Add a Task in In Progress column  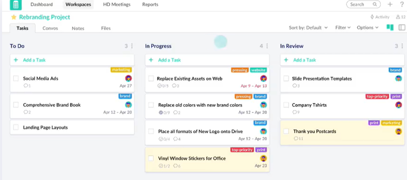point(170,60)
